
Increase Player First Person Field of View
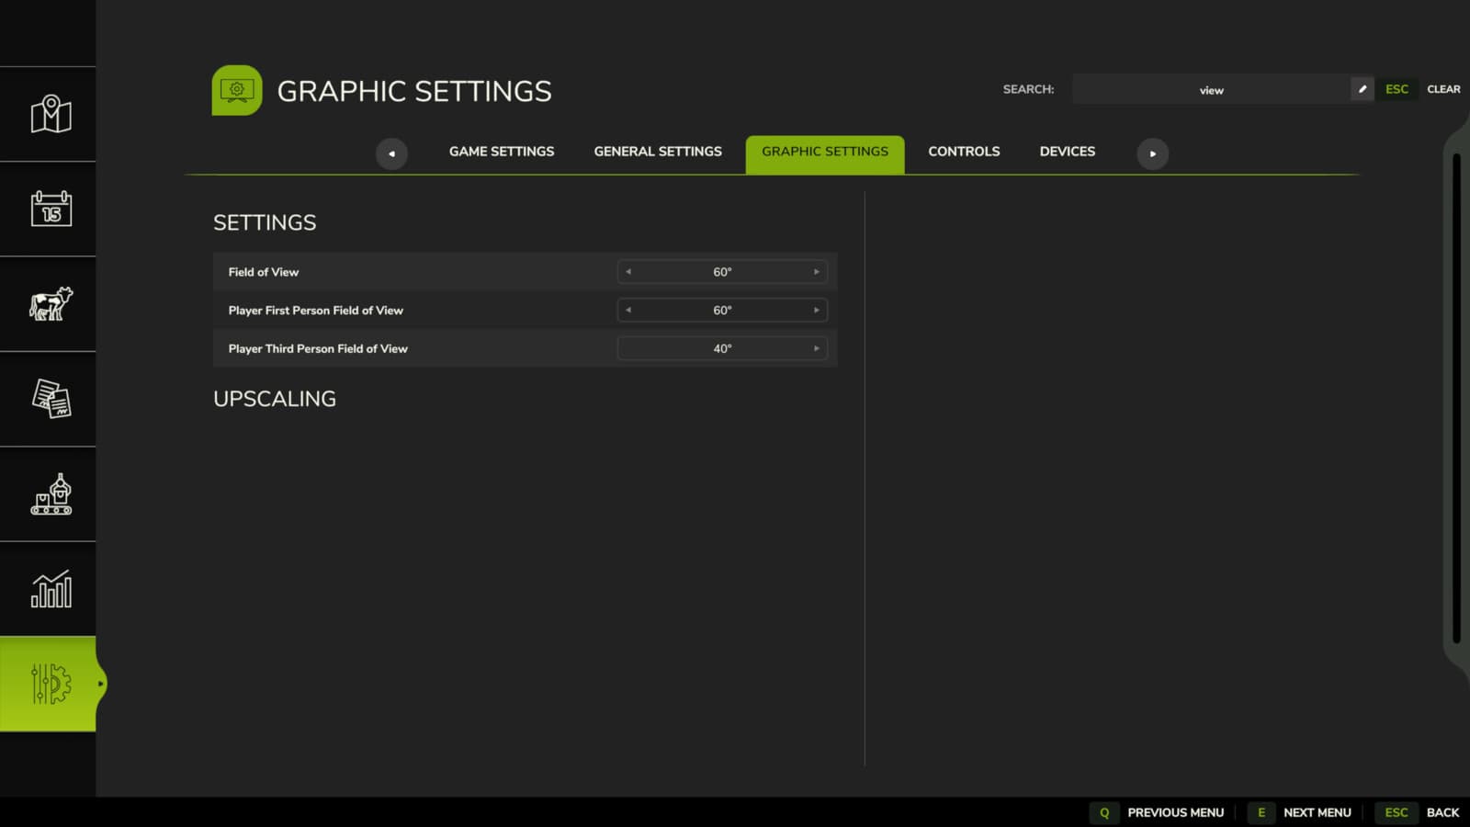pos(816,311)
